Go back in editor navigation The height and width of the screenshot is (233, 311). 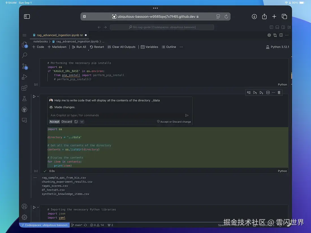(99, 27)
